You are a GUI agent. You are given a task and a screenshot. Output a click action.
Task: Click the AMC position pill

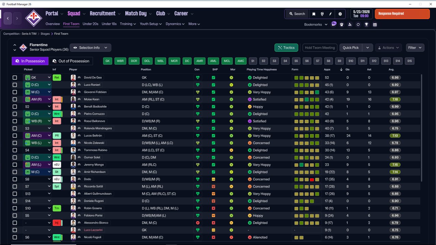(x=241, y=61)
